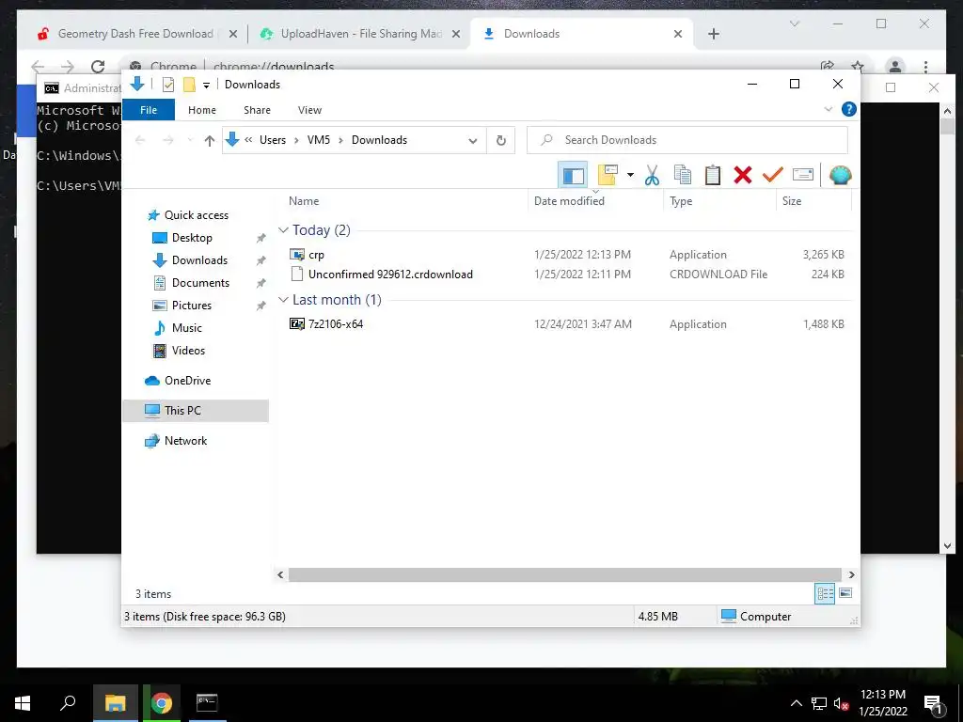Select Quick access in navigation pane

pyautogui.click(x=196, y=215)
